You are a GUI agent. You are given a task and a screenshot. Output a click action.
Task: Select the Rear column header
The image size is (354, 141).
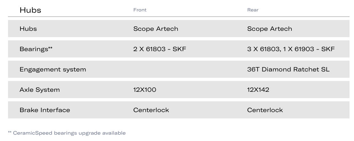click(252, 10)
